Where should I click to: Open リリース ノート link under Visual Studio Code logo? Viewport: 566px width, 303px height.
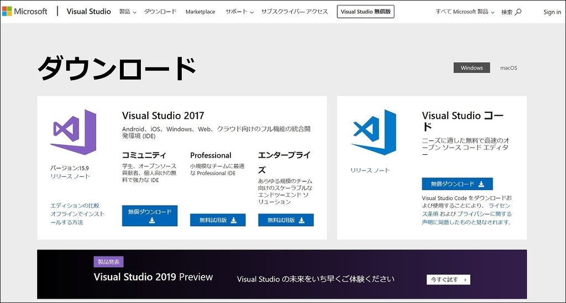pos(370,170)
